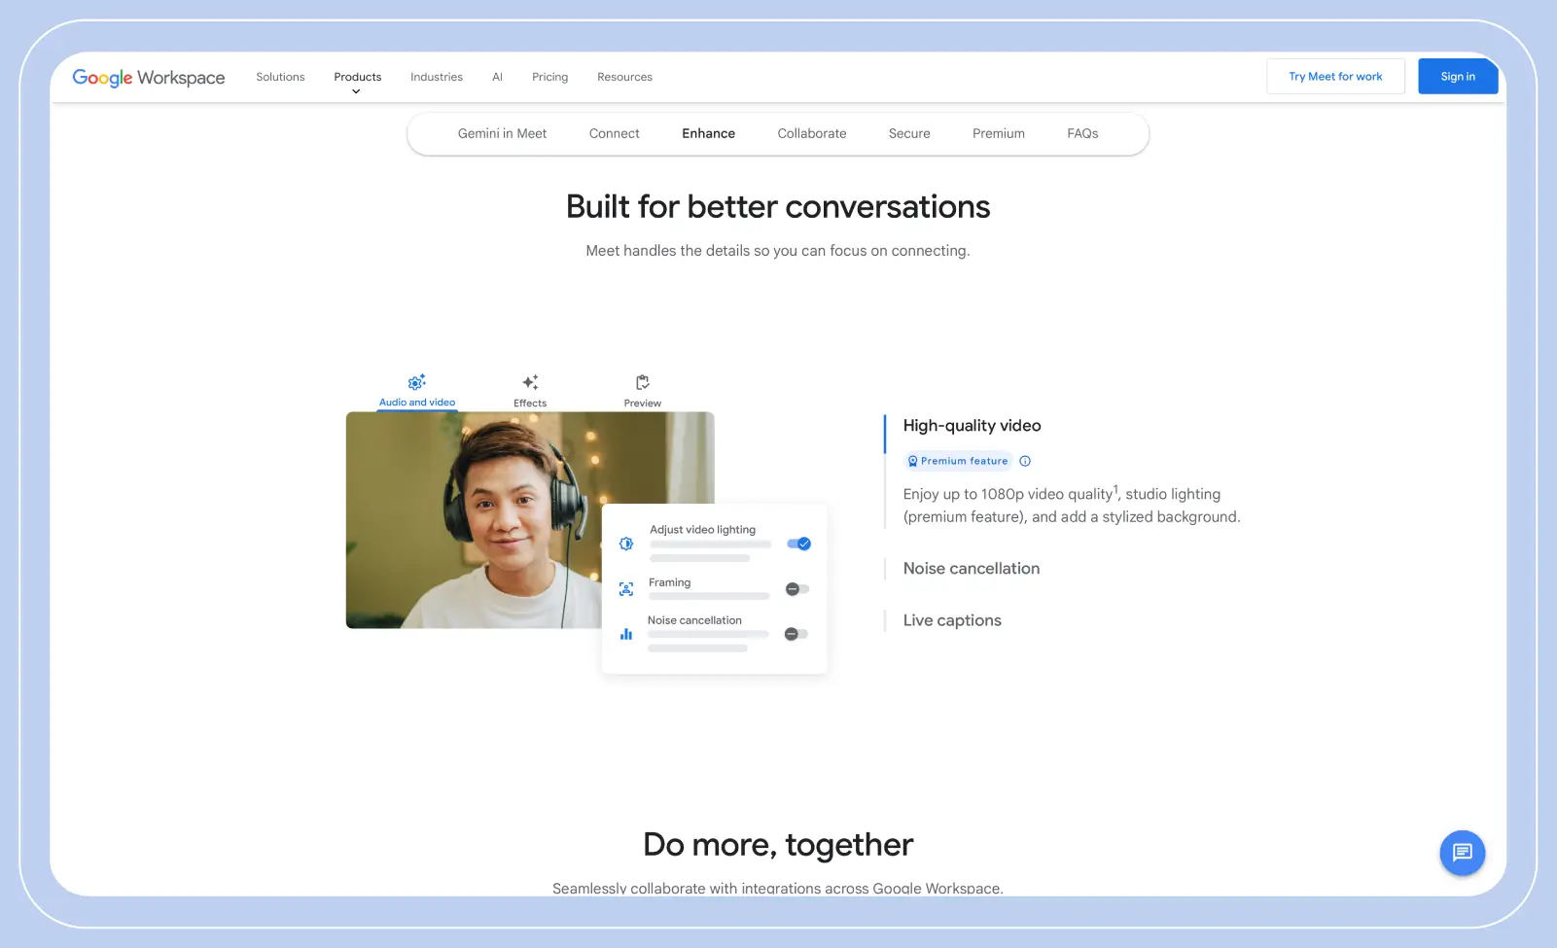Enable the Framing toggle

(x=796, y=588)
